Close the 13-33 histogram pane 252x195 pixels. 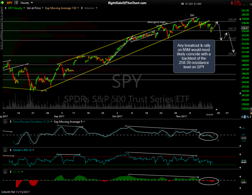click(5, 172)
